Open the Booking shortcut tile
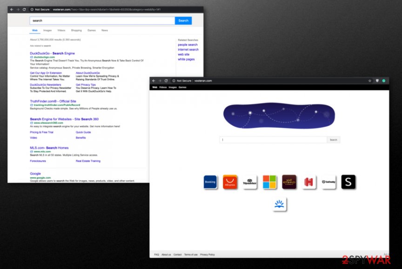 (210, 182)
